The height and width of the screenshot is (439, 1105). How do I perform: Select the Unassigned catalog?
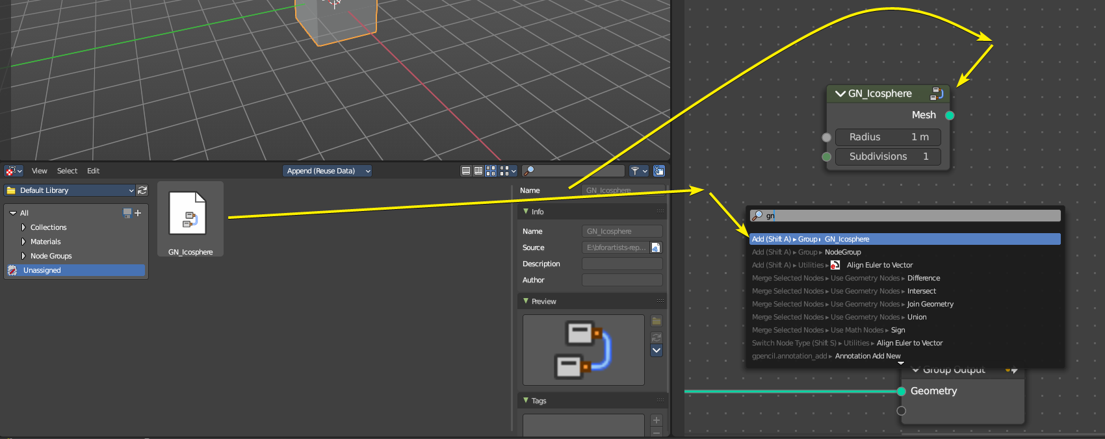tap(76, 270)
